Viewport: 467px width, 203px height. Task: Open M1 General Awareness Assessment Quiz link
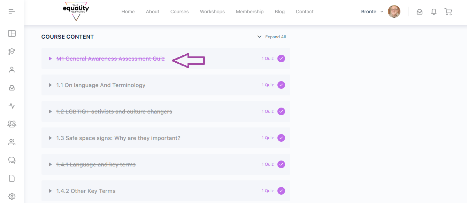pos(110,58)
